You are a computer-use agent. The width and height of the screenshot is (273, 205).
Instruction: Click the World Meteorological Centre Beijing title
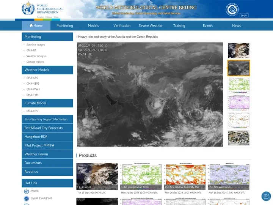146,8
